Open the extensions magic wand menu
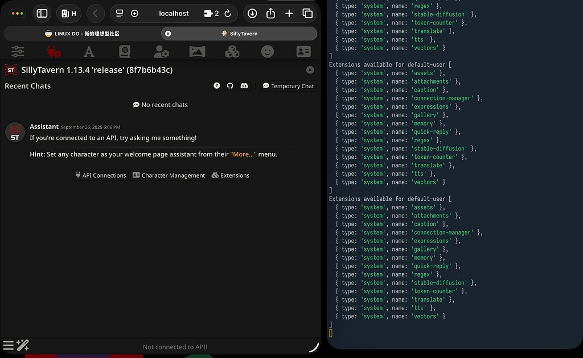583x358 pixels. pos(23,345)
